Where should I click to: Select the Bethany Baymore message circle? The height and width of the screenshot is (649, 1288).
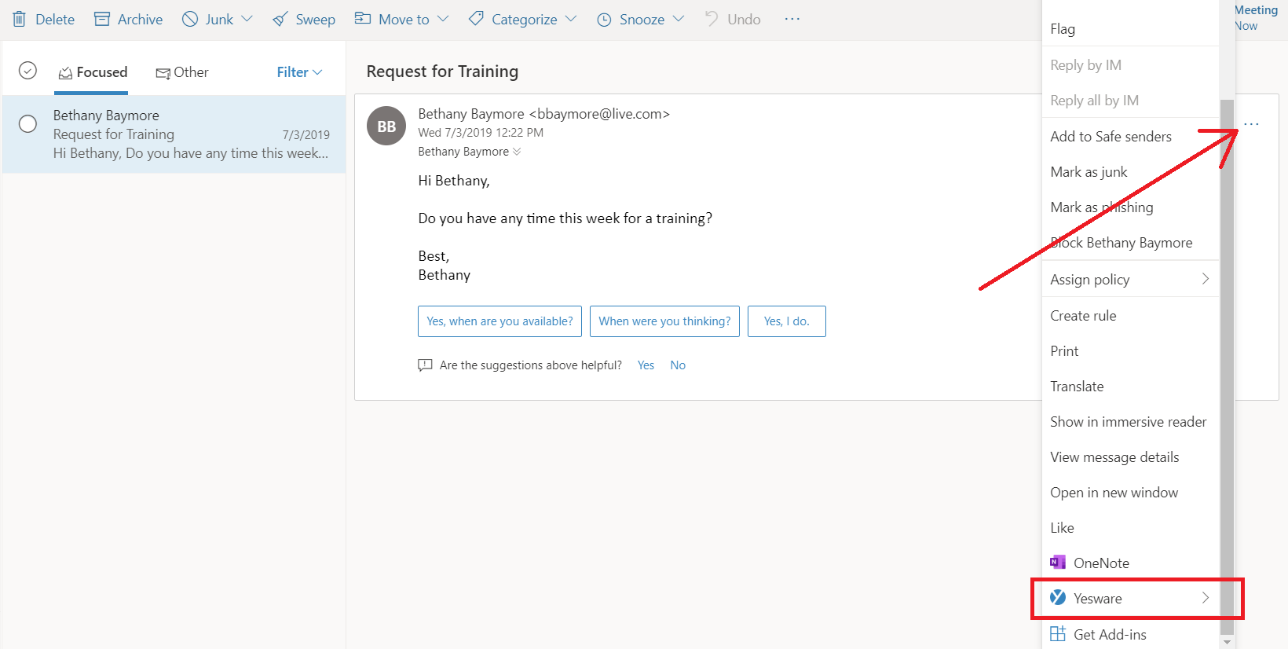(27, 124)
